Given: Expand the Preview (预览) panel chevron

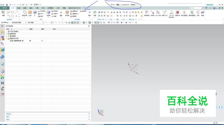Looking at the screenshot, I should pos(89,119).
